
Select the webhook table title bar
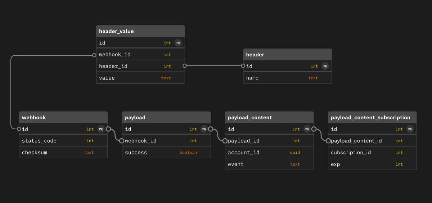point(63,117)
